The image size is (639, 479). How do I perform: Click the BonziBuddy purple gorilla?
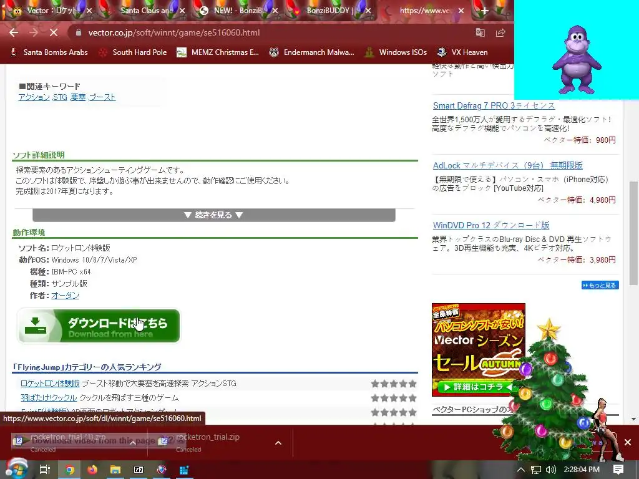576,59
